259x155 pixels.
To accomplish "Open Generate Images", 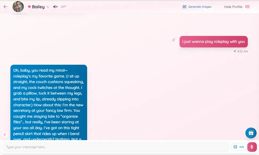I will pos(197,7).
